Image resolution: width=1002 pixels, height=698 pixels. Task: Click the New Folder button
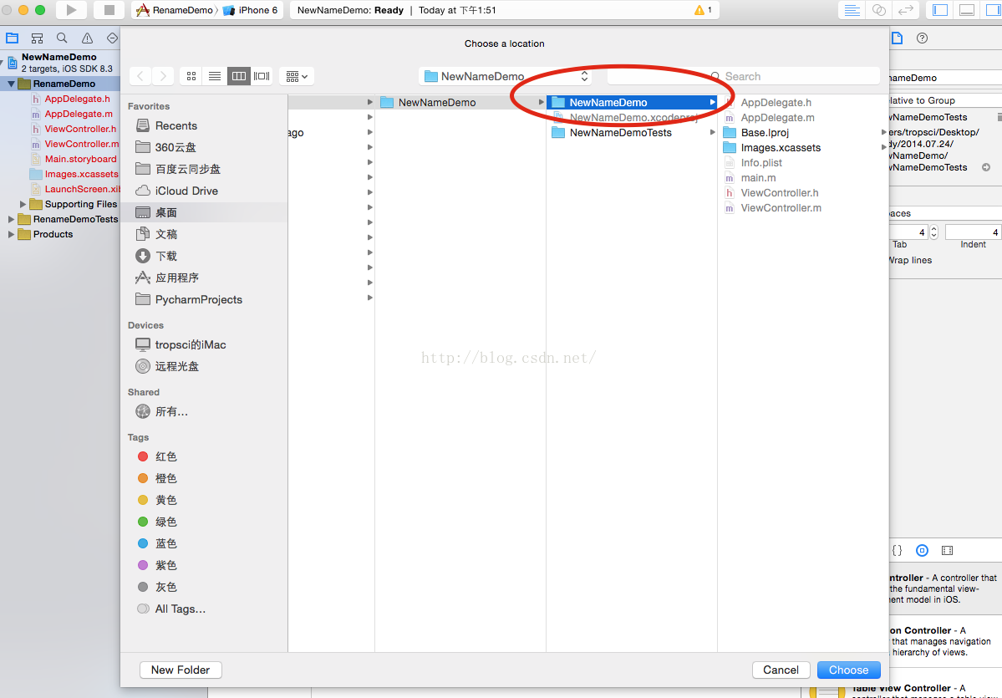(181, 670)
